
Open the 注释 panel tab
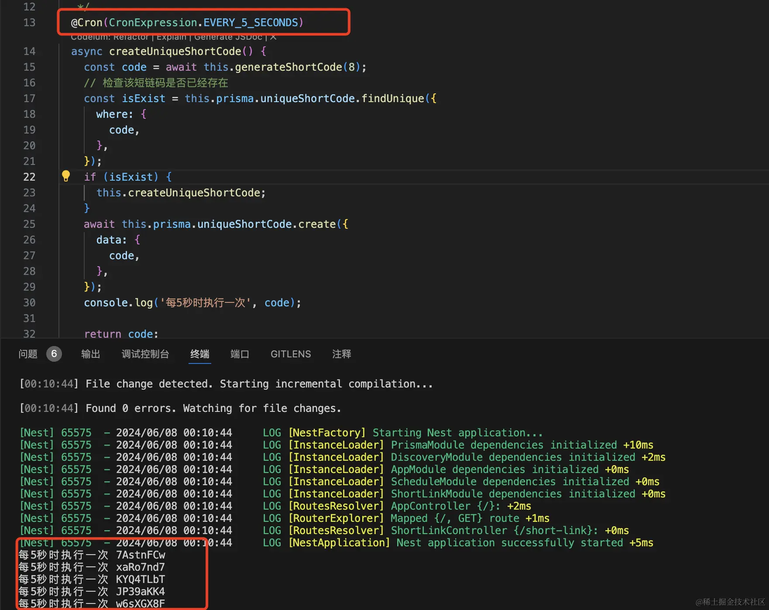342,354
